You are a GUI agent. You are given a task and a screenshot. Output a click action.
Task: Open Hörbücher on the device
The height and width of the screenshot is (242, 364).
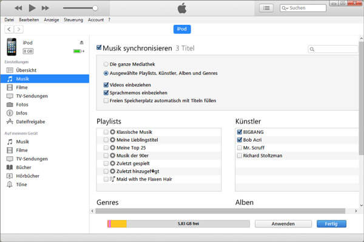(x=44, y=176)
